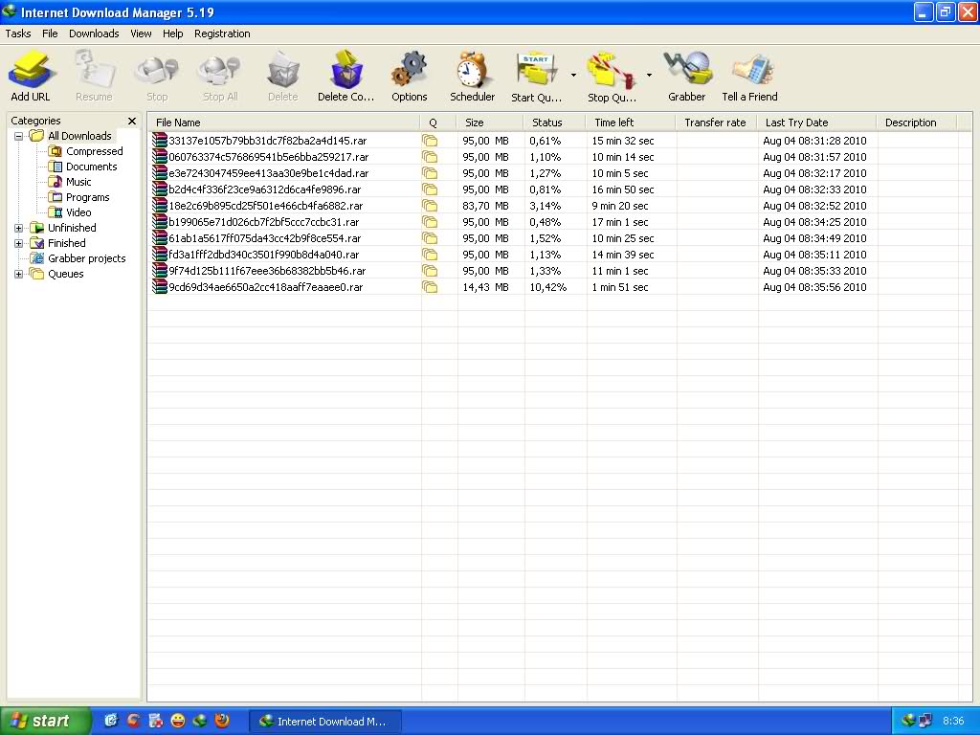Click the 10,42% status cell
The height and width of the screenshot is (735, 980).
pyautogui.click(x=548, y=287)
